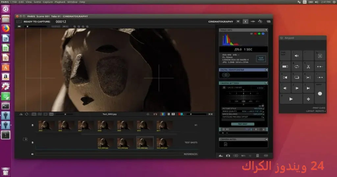The width and height of the screenshot is (337, 177).
Task: Expand the References row arrow
Action: [33, 154]
